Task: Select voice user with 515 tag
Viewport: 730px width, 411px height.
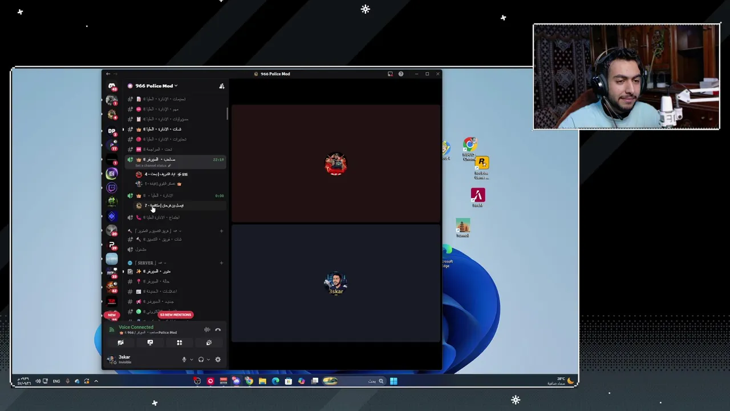Action: click(x=180, y=174)
